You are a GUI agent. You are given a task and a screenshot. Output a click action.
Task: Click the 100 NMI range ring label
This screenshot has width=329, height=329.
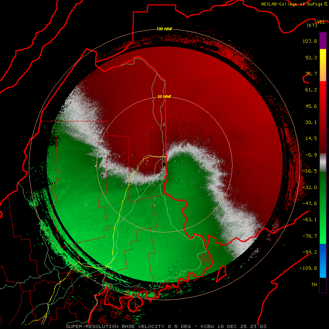click(x=164, y=29)
